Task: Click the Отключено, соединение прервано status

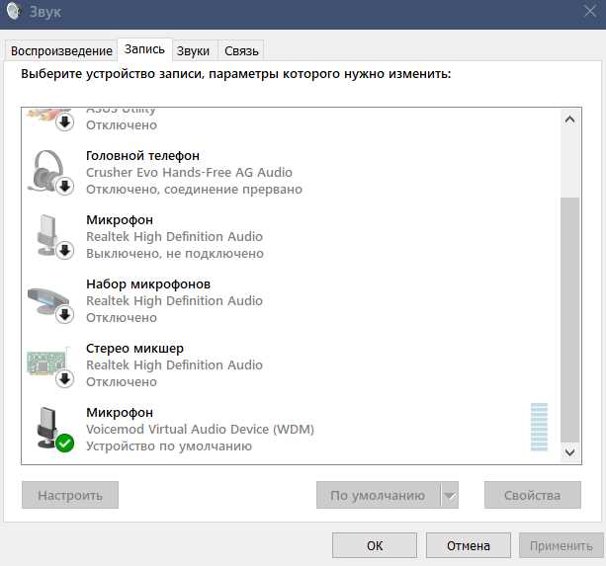Action: tap(194, 190)
